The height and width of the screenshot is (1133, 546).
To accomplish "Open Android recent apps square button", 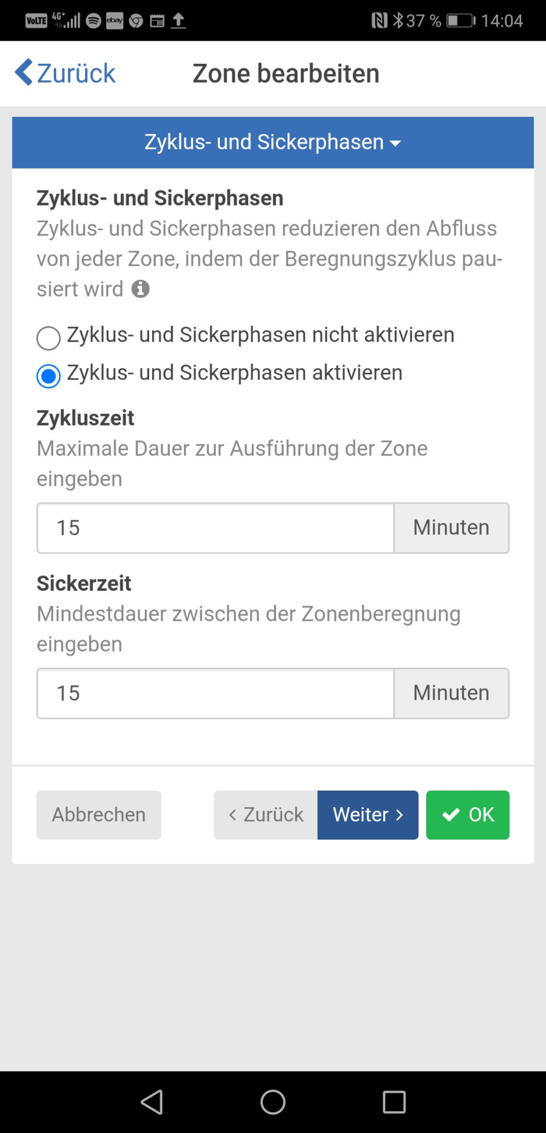I will coord(394,1102).
